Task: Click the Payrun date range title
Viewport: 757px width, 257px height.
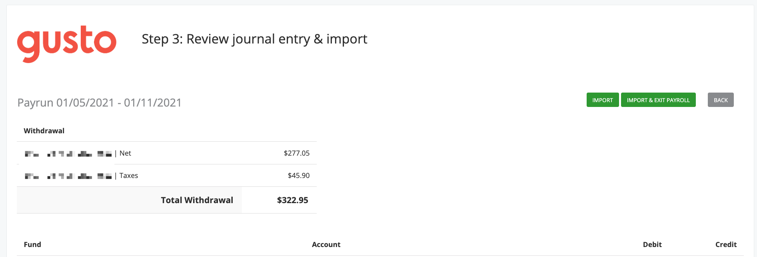Action: pos(100,103)
